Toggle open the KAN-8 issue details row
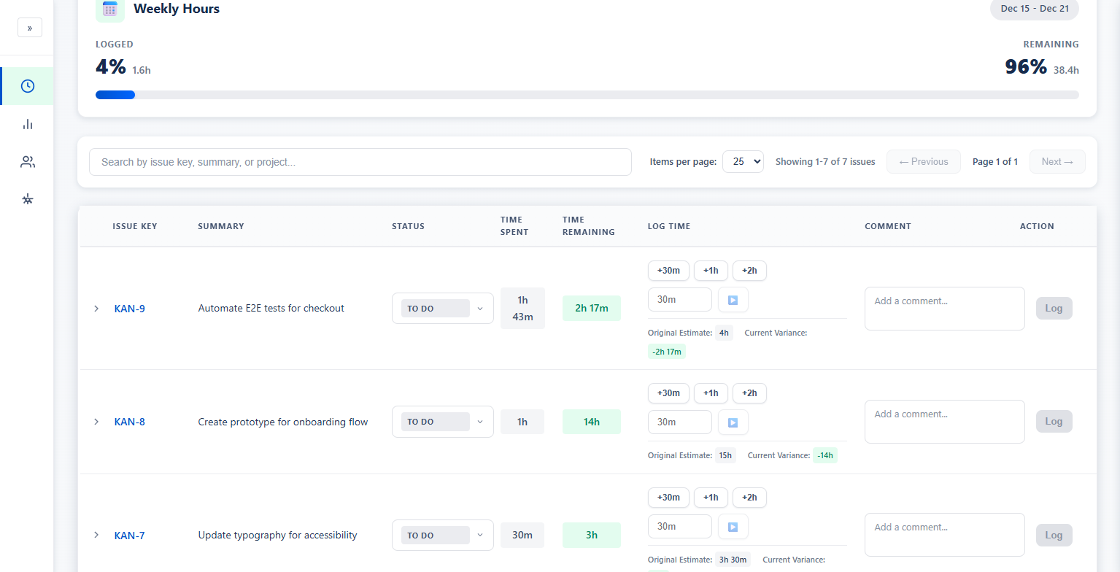Screen dimensions: 1120x572 [x=96, y=422]
